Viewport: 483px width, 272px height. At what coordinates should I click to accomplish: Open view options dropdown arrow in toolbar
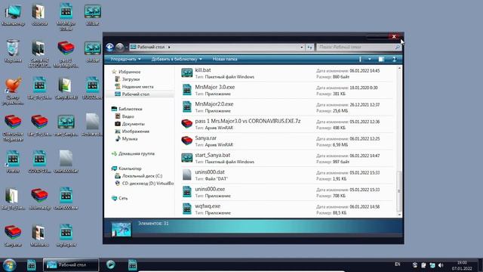(x=369, y=59)
